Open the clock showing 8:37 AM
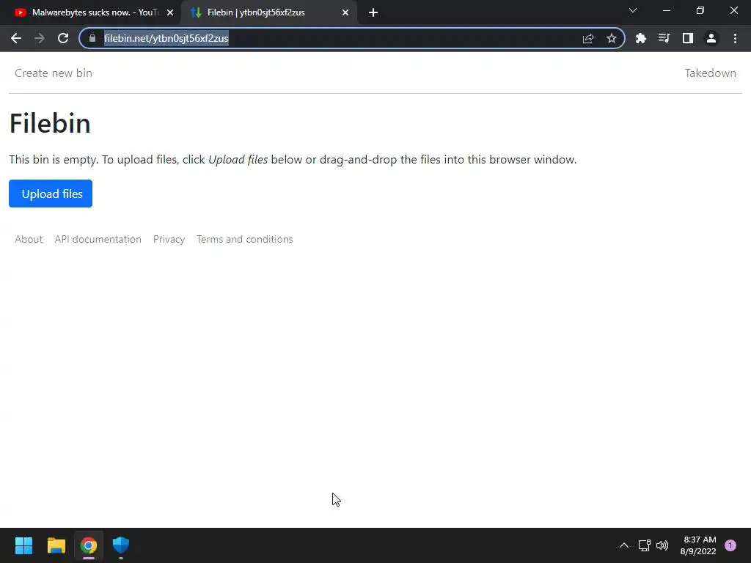The image size is (751, 563). 698,545
